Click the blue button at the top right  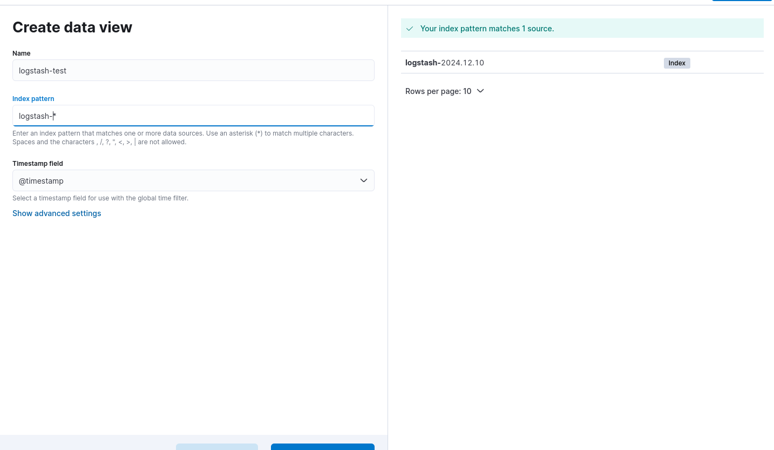[x=742, y=1]
